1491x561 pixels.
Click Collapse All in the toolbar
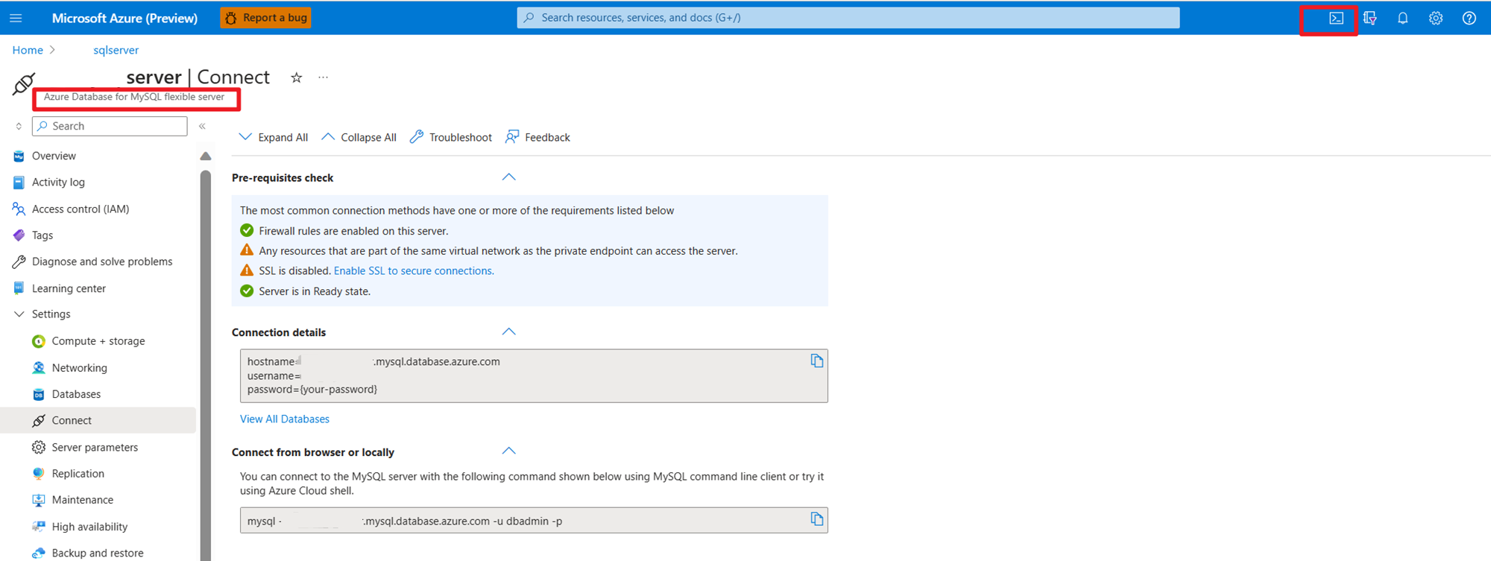(x=359, y=137)
